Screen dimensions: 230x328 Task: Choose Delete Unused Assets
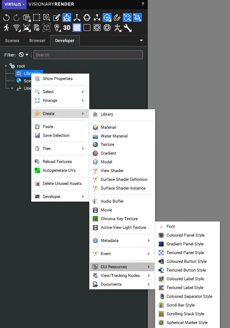click(x=60, y=183)
